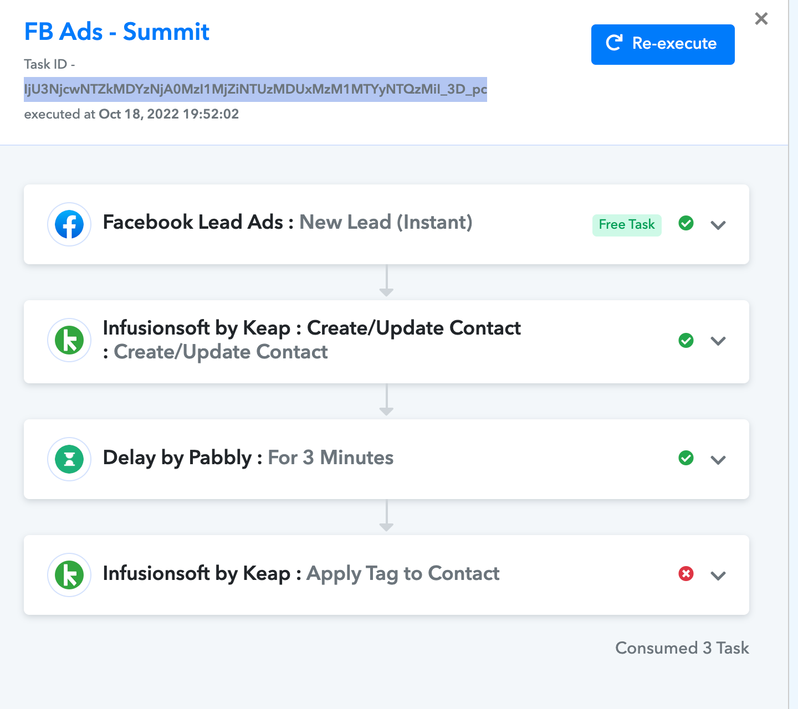Click the Keap icon on Create/Update Contact step

(x=69, y=340)
